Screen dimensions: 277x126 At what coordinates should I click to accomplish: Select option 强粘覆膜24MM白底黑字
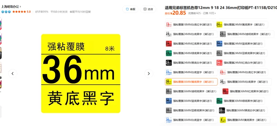[x=191, y=34]
